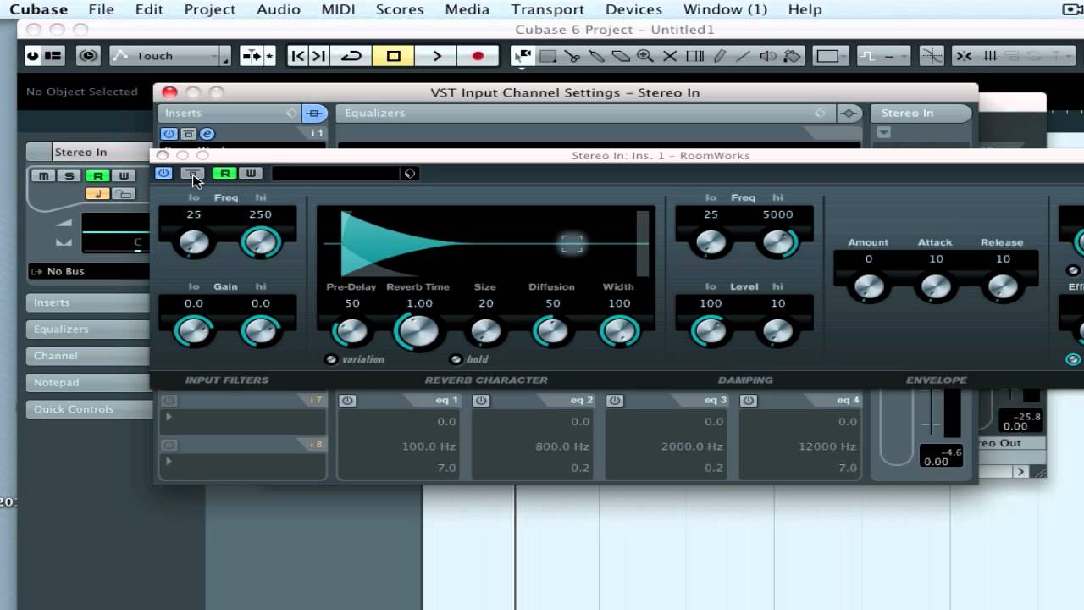Open the MIDI menu

click(338, 9)
